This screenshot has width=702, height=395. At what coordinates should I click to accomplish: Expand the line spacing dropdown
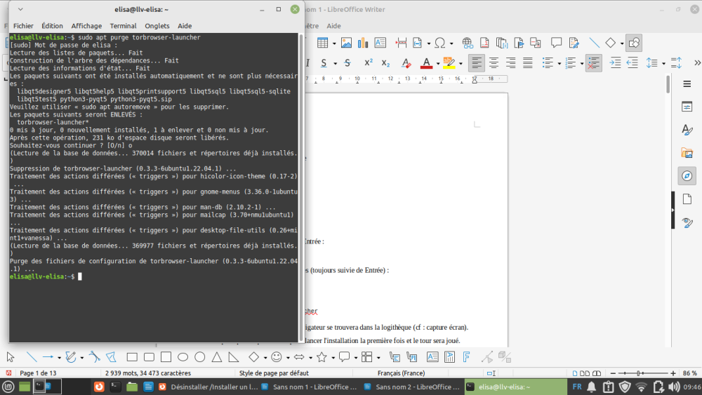click(x=663, y=62)
